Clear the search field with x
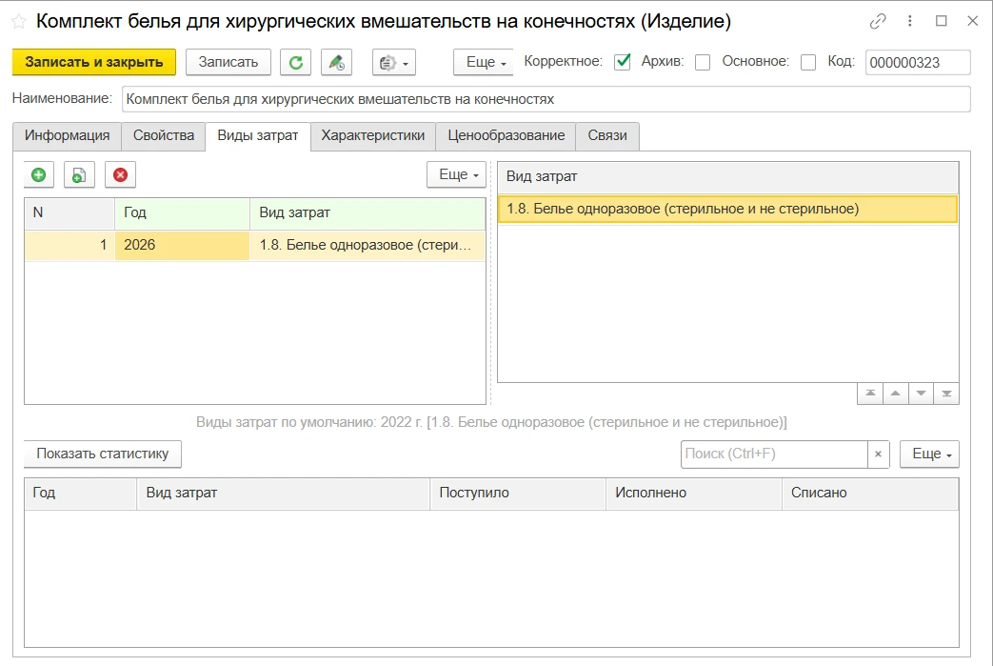The width and height of the screenshot is (993, 666). (879, 454)
